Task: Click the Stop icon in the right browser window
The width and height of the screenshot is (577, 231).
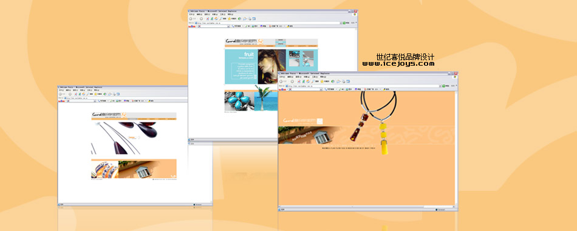Action: (299, 81)
